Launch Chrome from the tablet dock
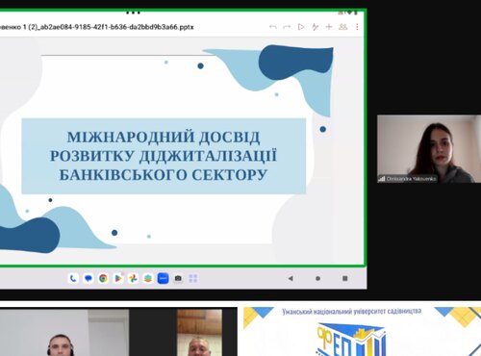The image size is (481, 356). [x=103, y=278]
